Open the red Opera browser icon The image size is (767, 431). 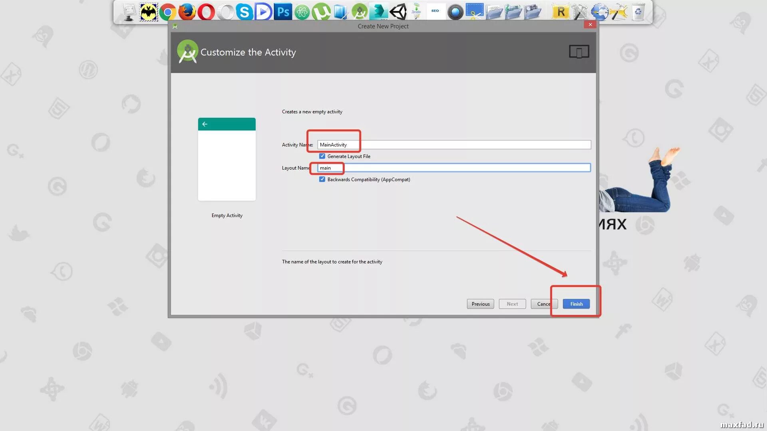tap(206, 12)
